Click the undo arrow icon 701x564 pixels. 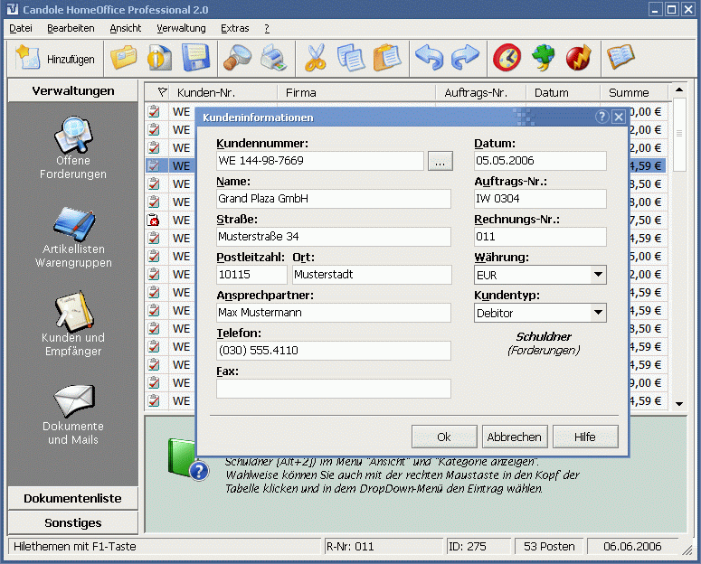click(428, 59)
